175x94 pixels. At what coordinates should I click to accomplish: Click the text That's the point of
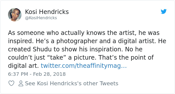(x=126, y=57)
